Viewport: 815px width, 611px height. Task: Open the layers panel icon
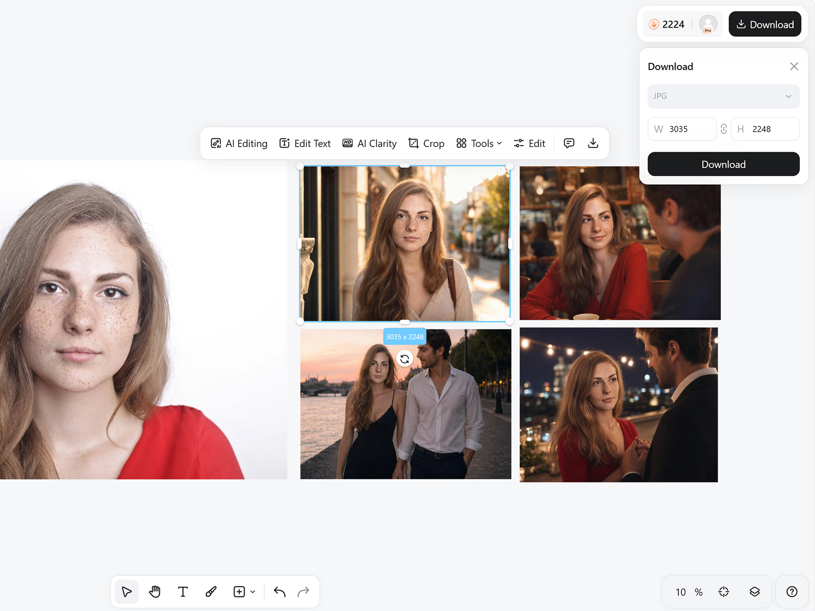(755, 591)
